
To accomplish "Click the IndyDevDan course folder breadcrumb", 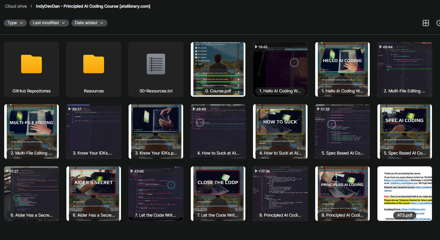I will coord(93,6).
